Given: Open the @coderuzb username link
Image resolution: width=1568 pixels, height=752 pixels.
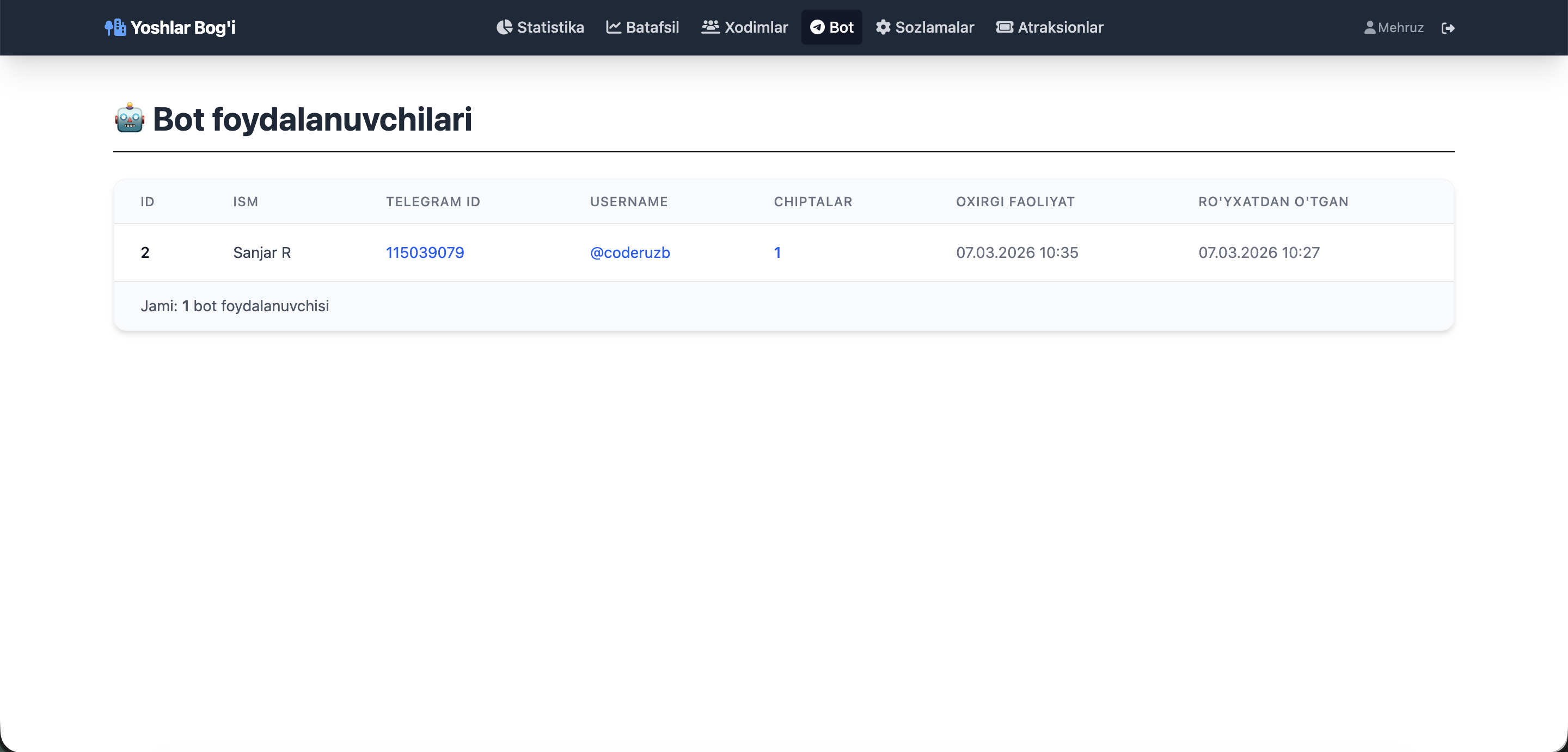Looking at the screenshot, I should click(630, 252).
